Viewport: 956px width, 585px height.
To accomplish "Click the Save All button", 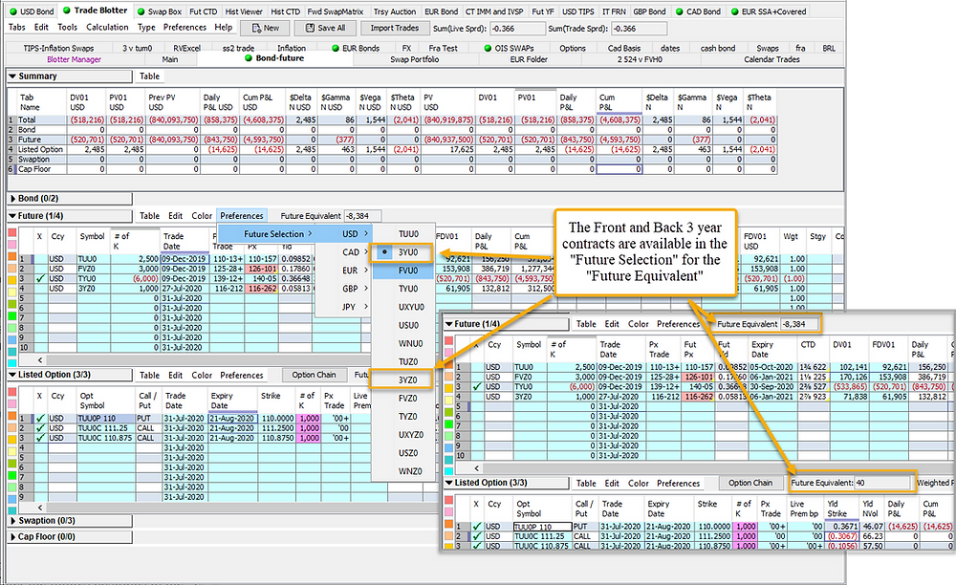I will pos(325,28).
